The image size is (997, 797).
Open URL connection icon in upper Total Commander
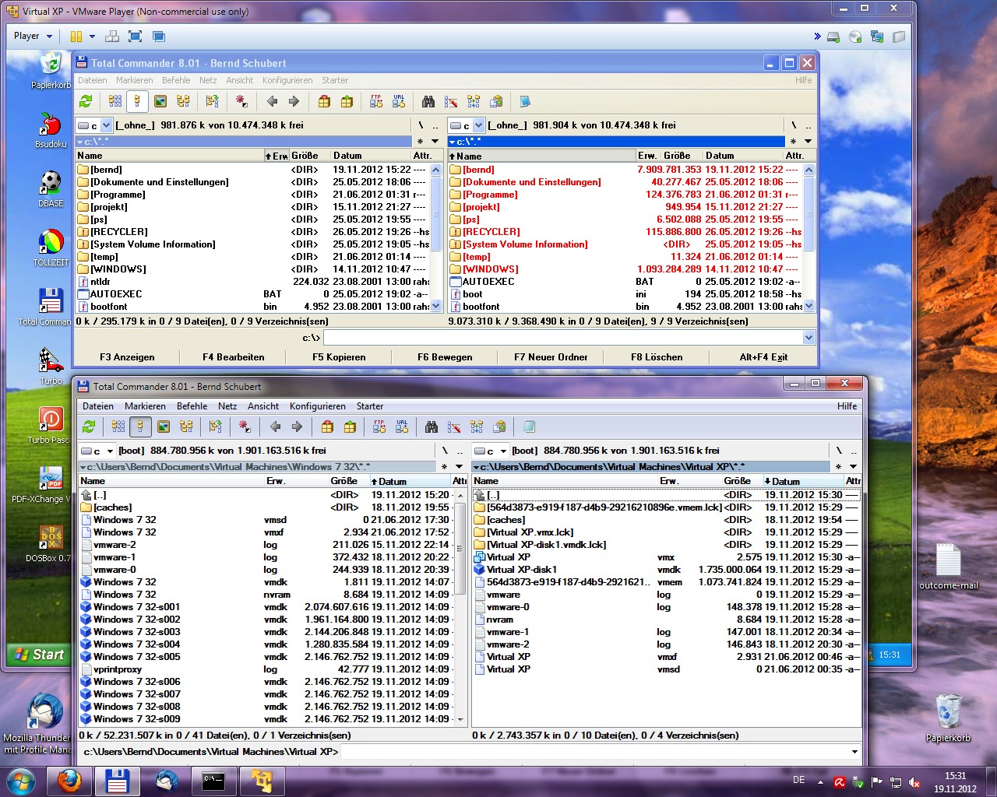399,101
